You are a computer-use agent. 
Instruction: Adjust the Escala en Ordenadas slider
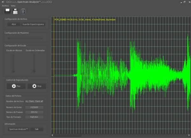(x=34, y=64)
